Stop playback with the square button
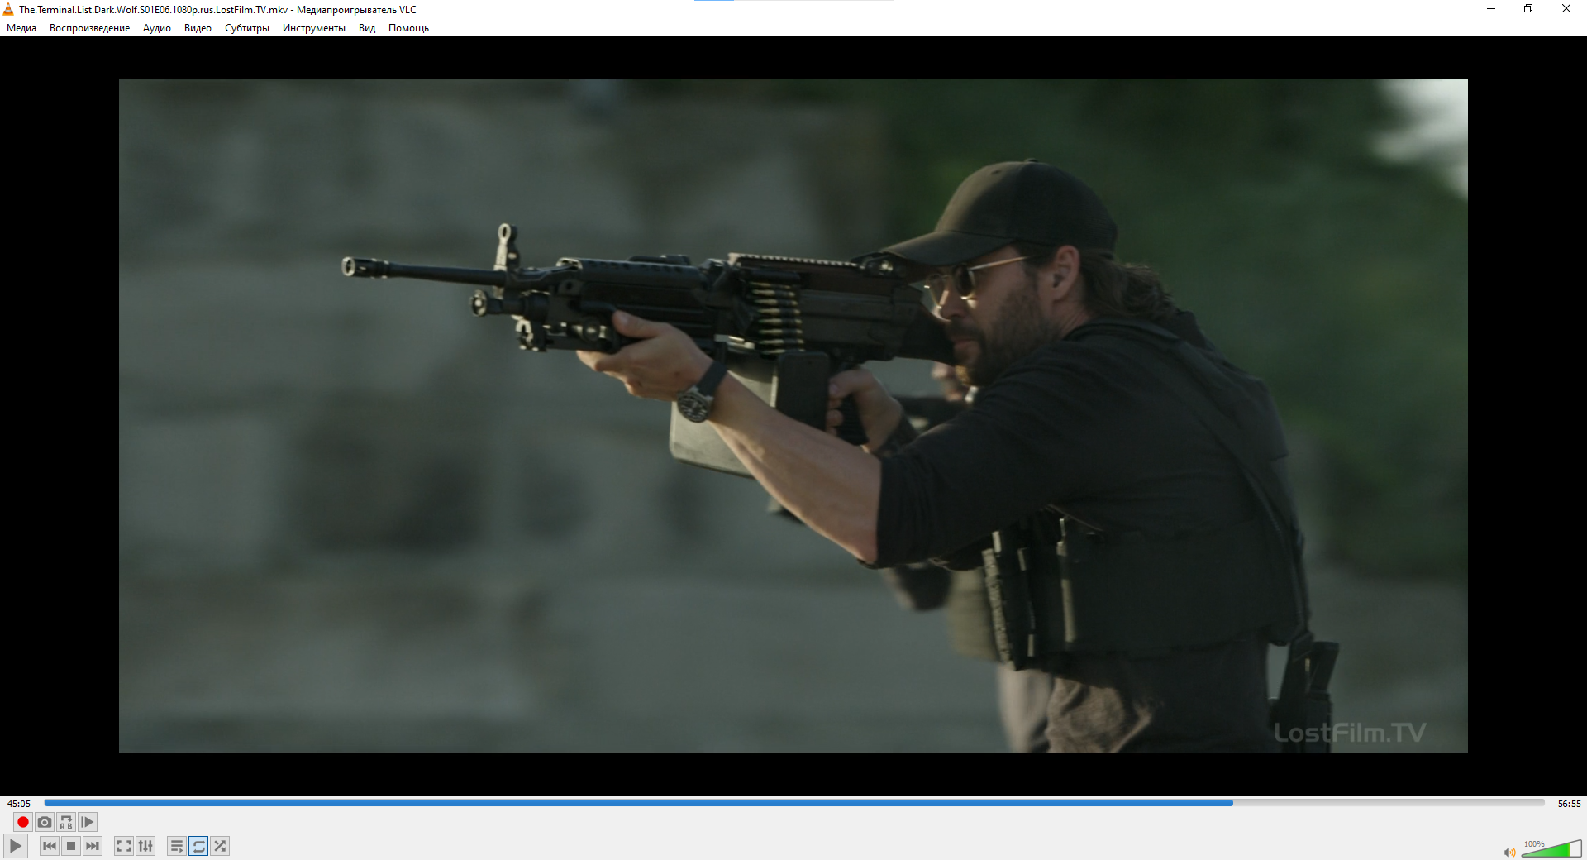The width and height of the screenshot is (1587, 860). coord(71,846)
